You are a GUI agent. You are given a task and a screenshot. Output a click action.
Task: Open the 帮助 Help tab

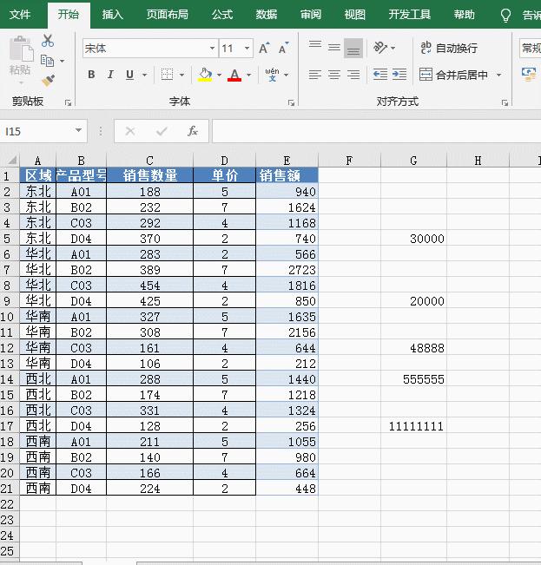465,15
